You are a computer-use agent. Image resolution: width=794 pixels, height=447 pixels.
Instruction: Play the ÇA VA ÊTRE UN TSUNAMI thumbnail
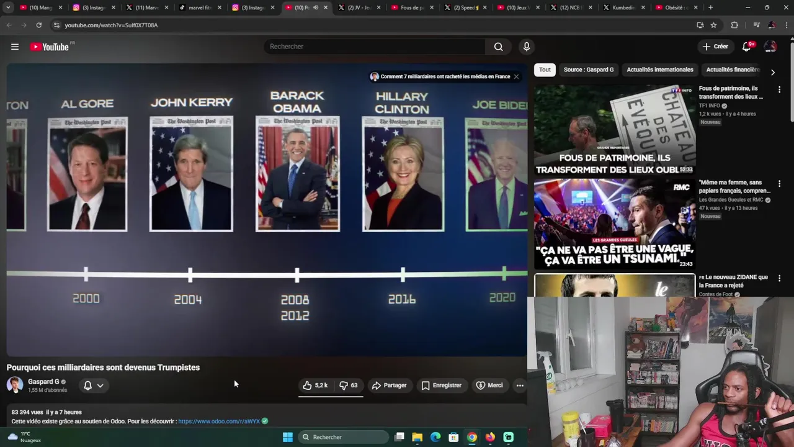[x=615, y=224]
